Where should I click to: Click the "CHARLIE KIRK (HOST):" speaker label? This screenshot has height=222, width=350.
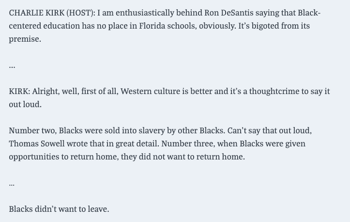coord(52,13)
